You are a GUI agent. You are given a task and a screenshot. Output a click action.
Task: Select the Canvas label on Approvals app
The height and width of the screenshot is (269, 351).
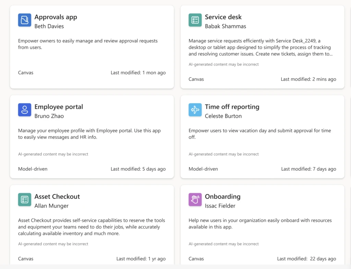[26, 73]
